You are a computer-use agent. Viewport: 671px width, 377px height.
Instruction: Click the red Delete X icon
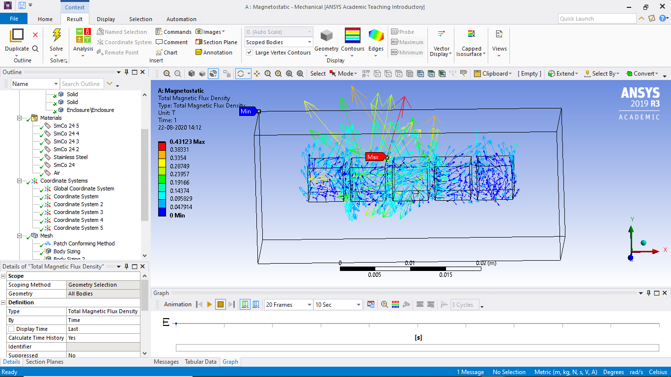[35, 35]
